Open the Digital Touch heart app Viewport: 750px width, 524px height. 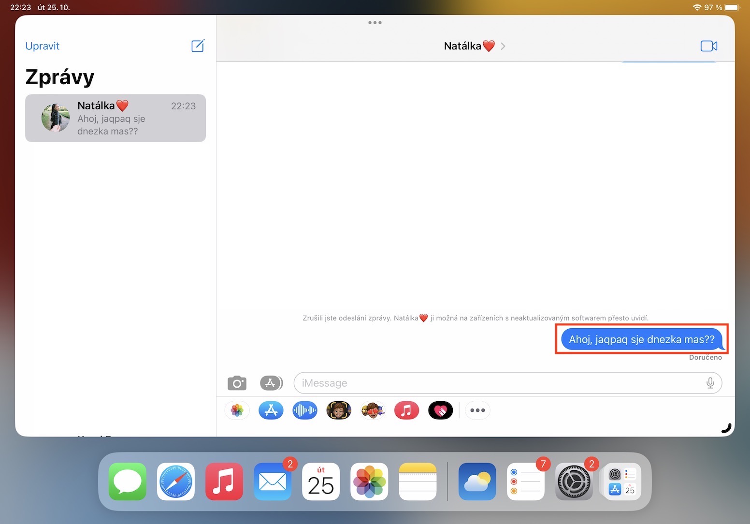coord(440,410)
